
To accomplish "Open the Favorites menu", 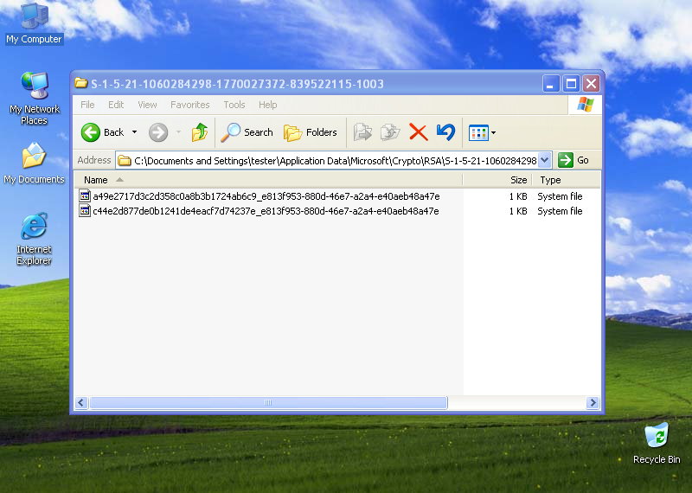I will click(x=189, y=105).
